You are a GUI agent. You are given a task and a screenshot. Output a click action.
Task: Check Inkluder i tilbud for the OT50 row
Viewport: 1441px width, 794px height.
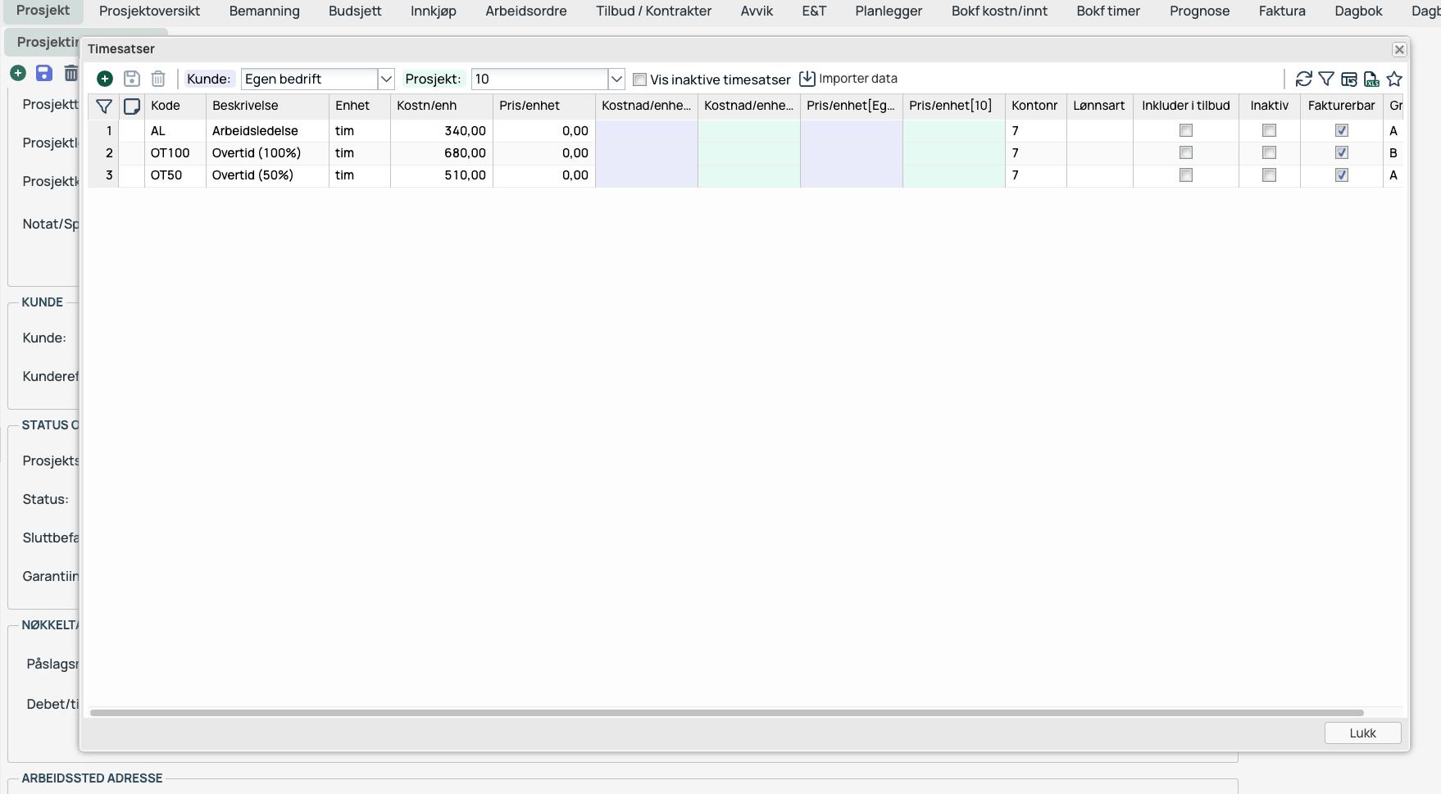tap(1186, 175)
